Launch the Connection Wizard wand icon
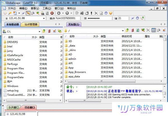This screenshot has height=116, width=168. coord(10,13)
